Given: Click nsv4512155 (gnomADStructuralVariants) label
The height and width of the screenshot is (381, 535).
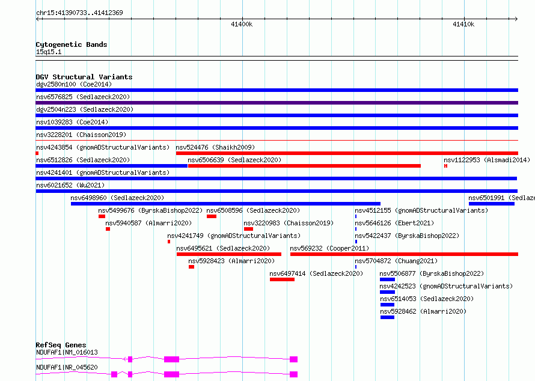Looking at the screenshot, I should pos(421,210).
